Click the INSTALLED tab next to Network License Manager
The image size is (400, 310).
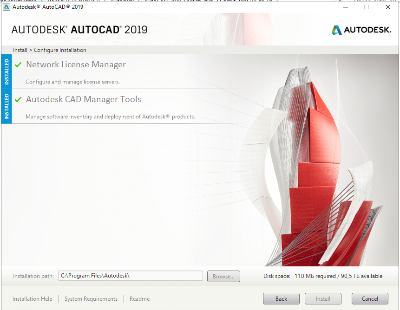click(7, 71)
